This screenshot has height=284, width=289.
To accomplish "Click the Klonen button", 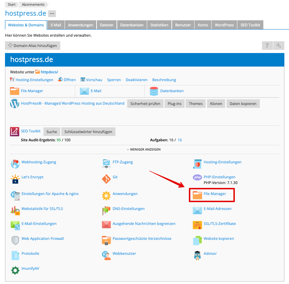I will (x=216, y=104).
